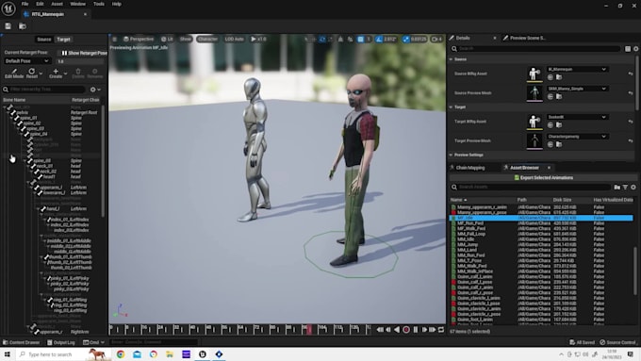Open the File menu
Image resolution: width=641 pixels, height=361 pixels.
25,4
